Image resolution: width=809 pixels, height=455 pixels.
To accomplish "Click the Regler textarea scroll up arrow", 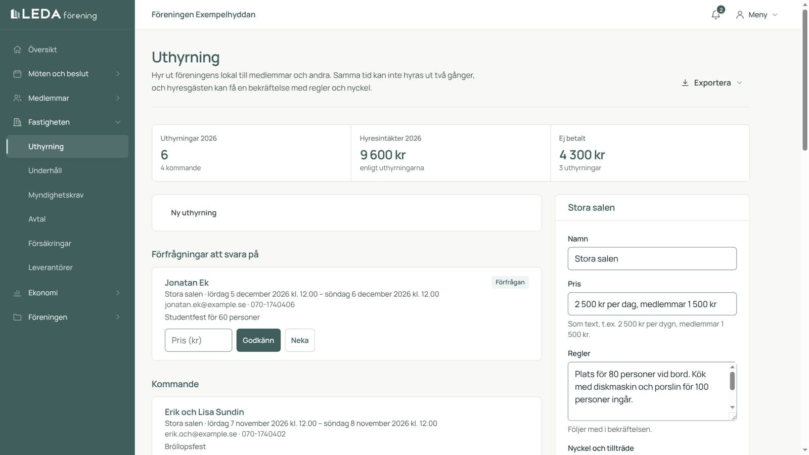I will 732,367.
